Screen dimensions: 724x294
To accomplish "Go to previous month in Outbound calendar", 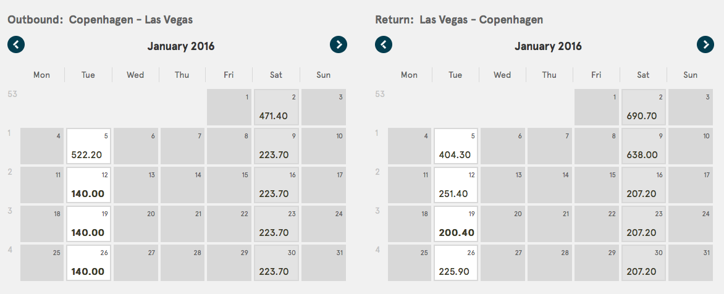I will (x=16, y=44).
